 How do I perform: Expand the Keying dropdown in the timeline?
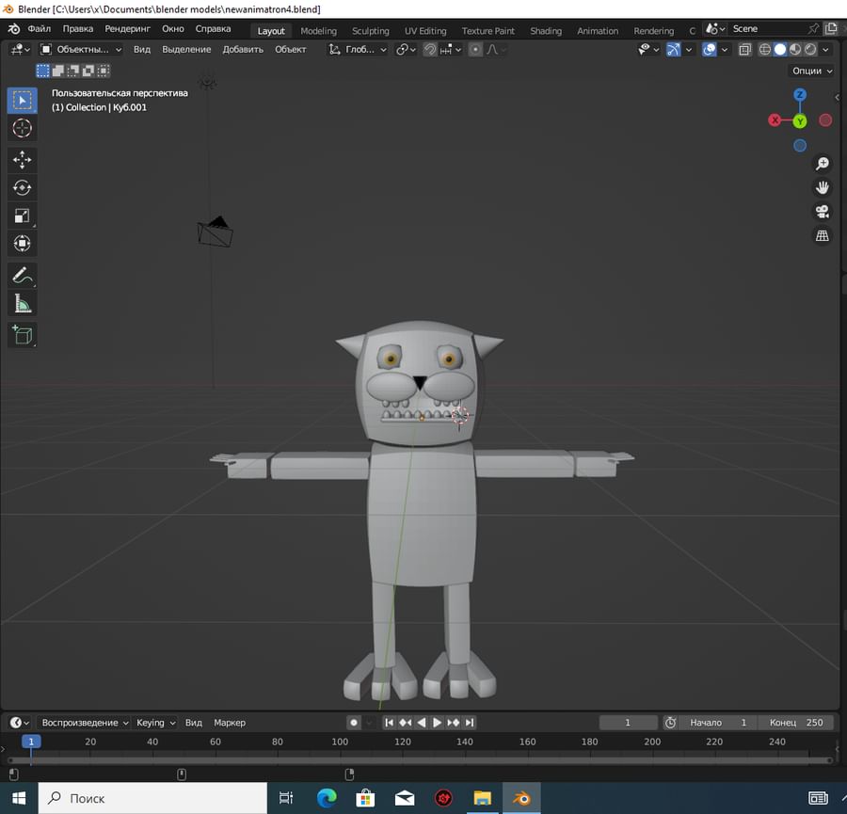point(154,722)
